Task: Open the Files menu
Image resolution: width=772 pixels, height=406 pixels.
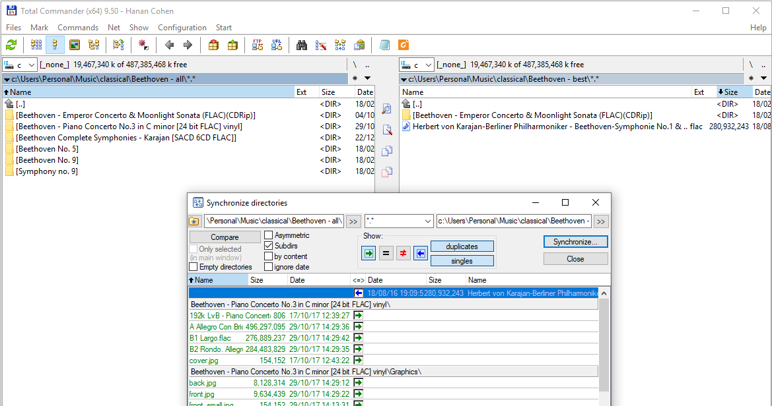Action: point(13,28)
